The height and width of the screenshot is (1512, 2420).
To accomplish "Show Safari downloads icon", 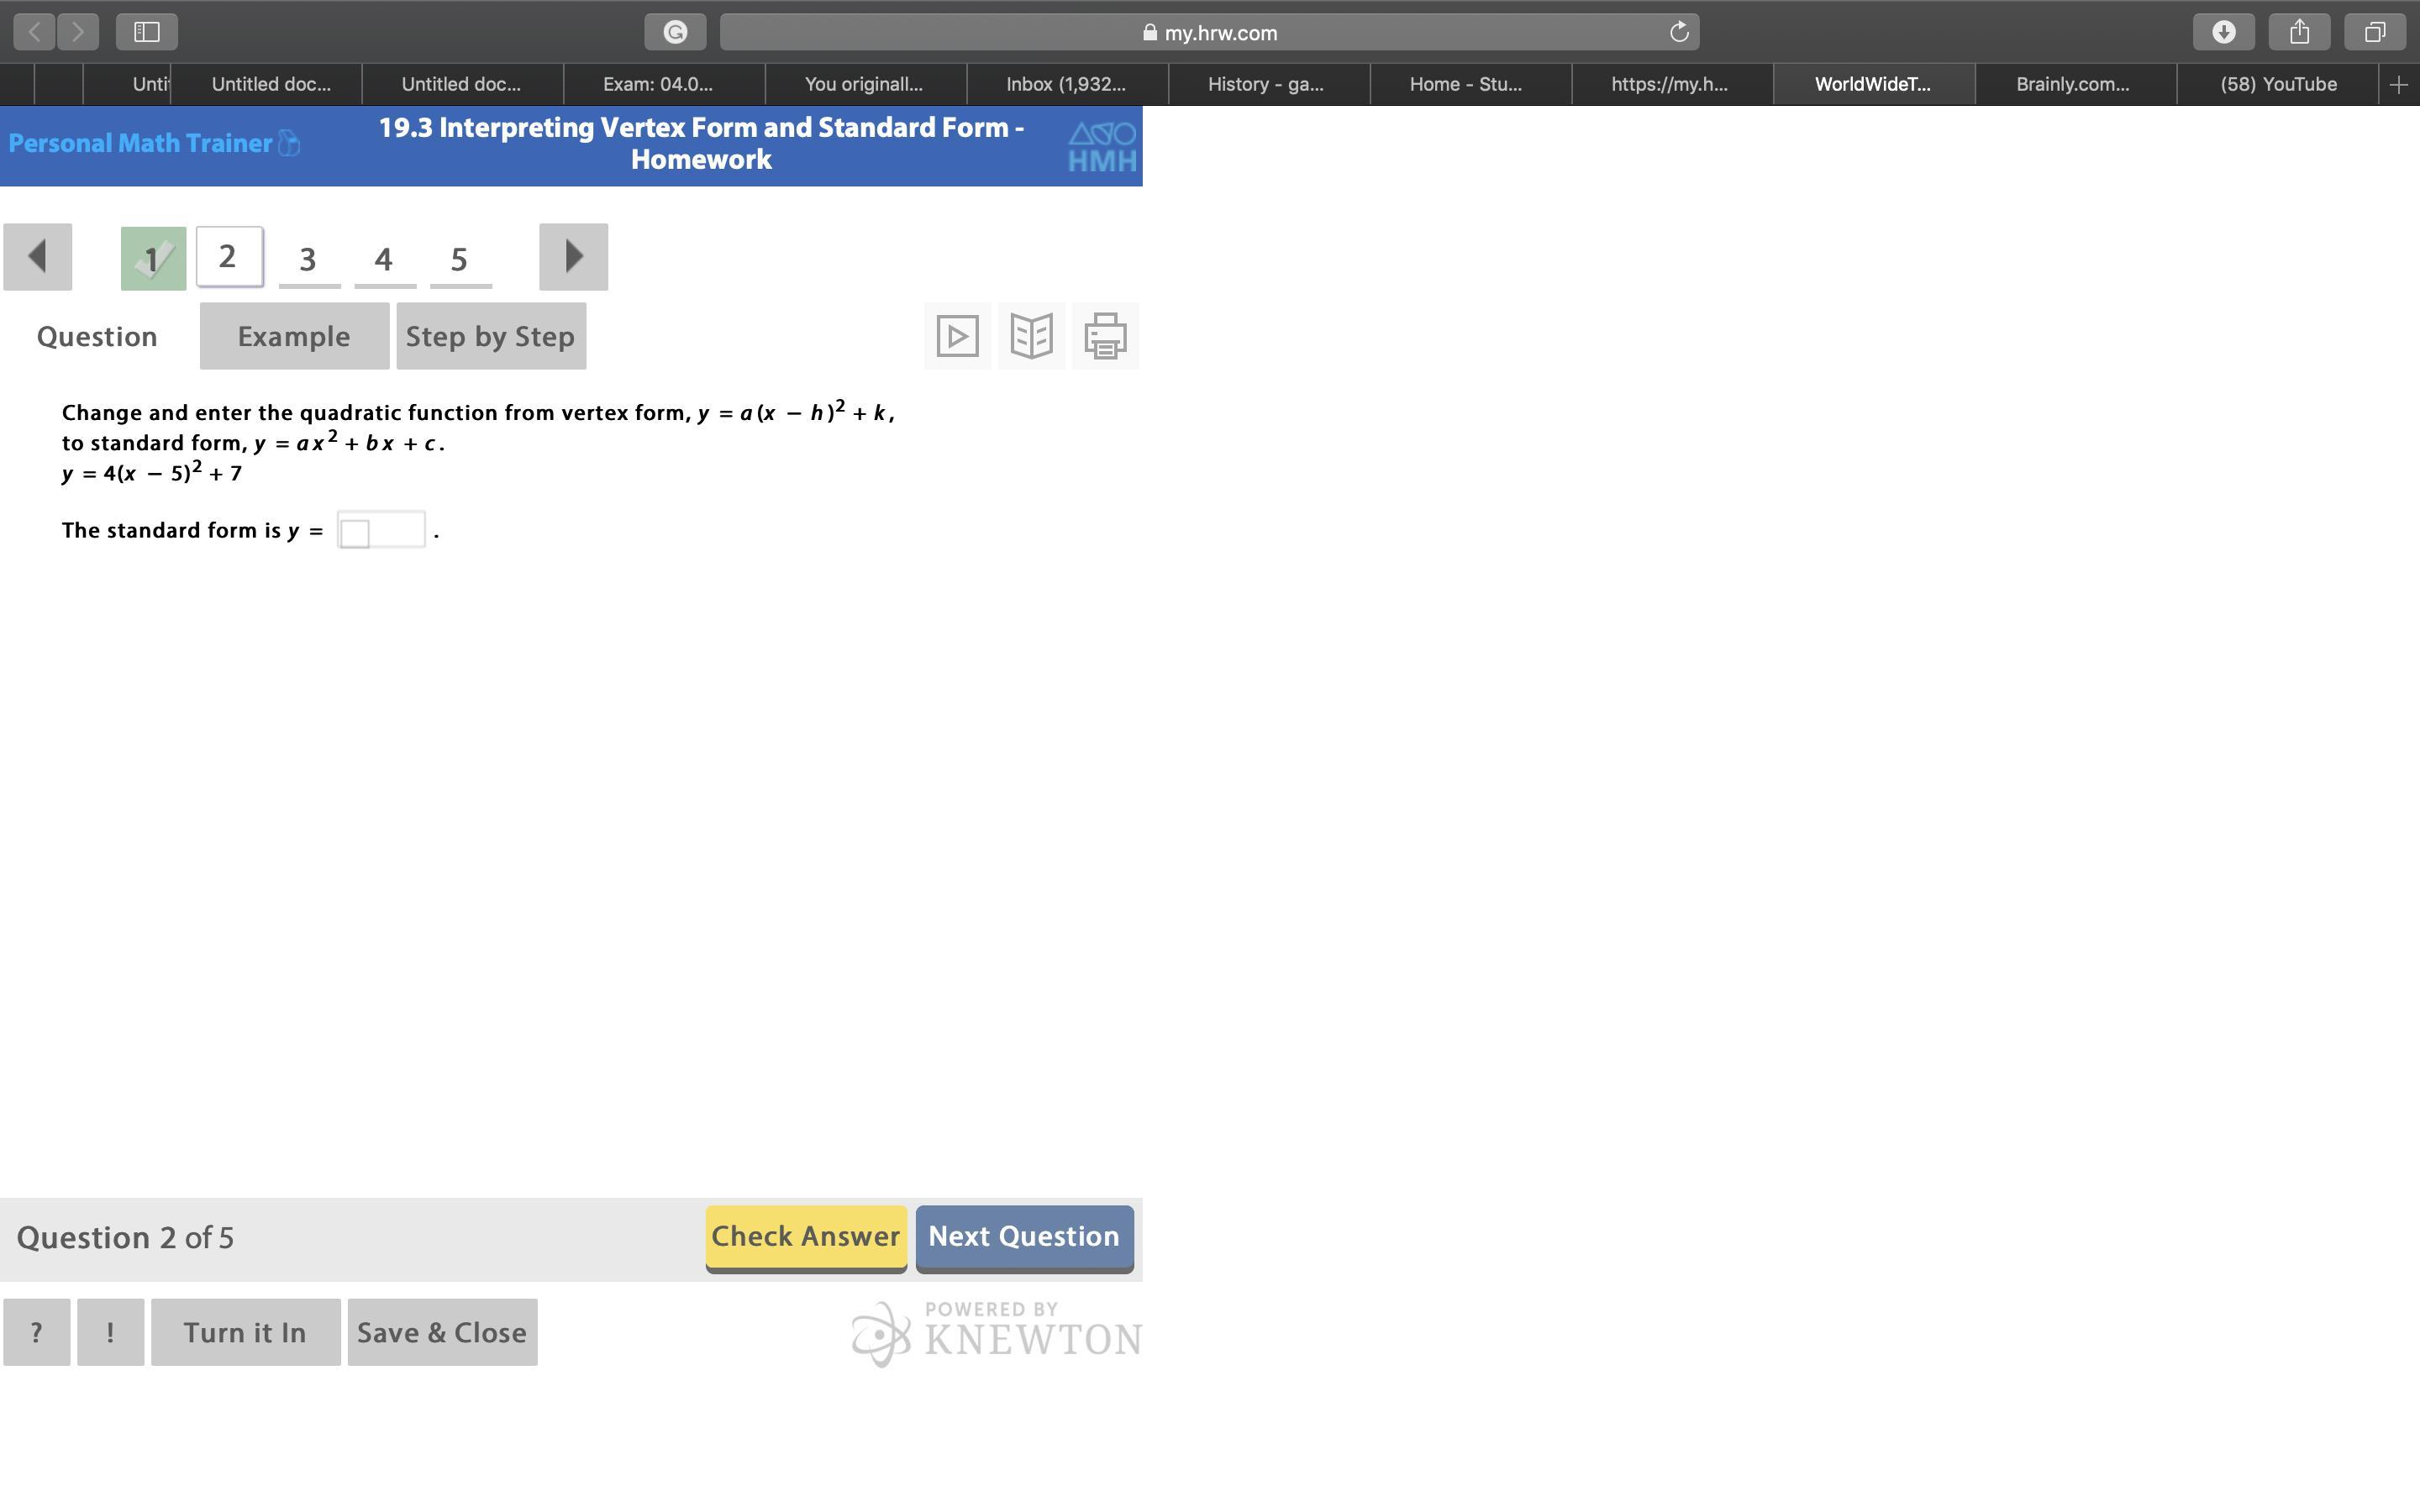I will click(2223, 32).
